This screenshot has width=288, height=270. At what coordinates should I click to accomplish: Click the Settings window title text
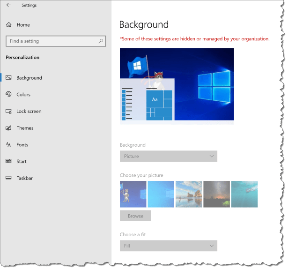29,5
